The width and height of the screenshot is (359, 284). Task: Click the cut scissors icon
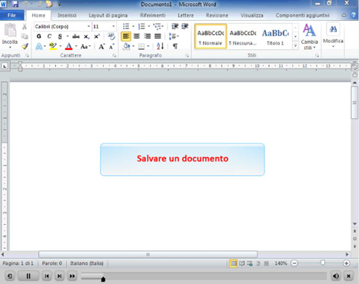pos(25,27)
